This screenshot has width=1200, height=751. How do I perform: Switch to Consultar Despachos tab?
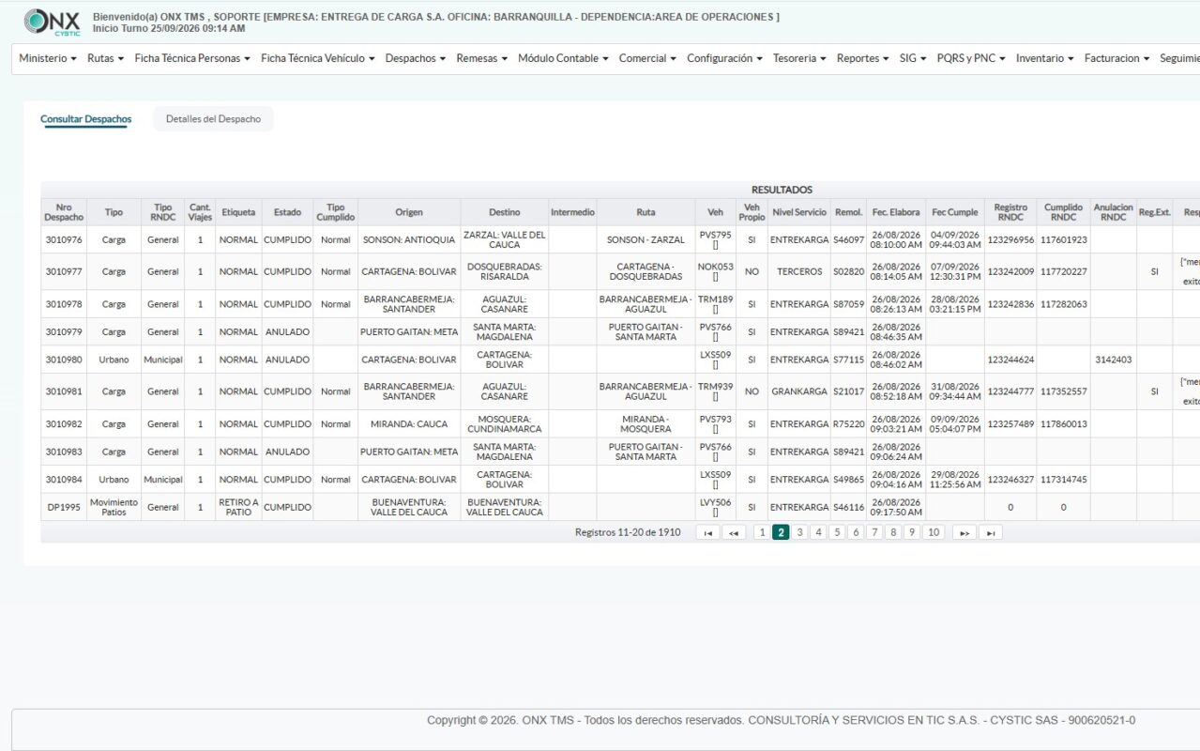click(x=85, y=119)
